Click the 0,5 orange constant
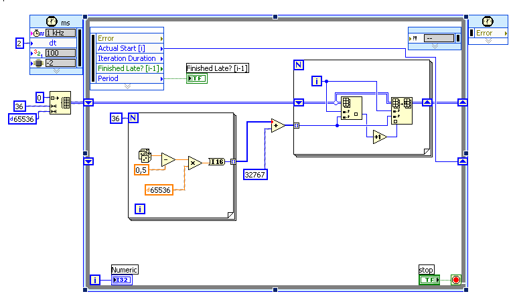The width and height of the screenshot is (511, 308). click(x=141, y=170)
